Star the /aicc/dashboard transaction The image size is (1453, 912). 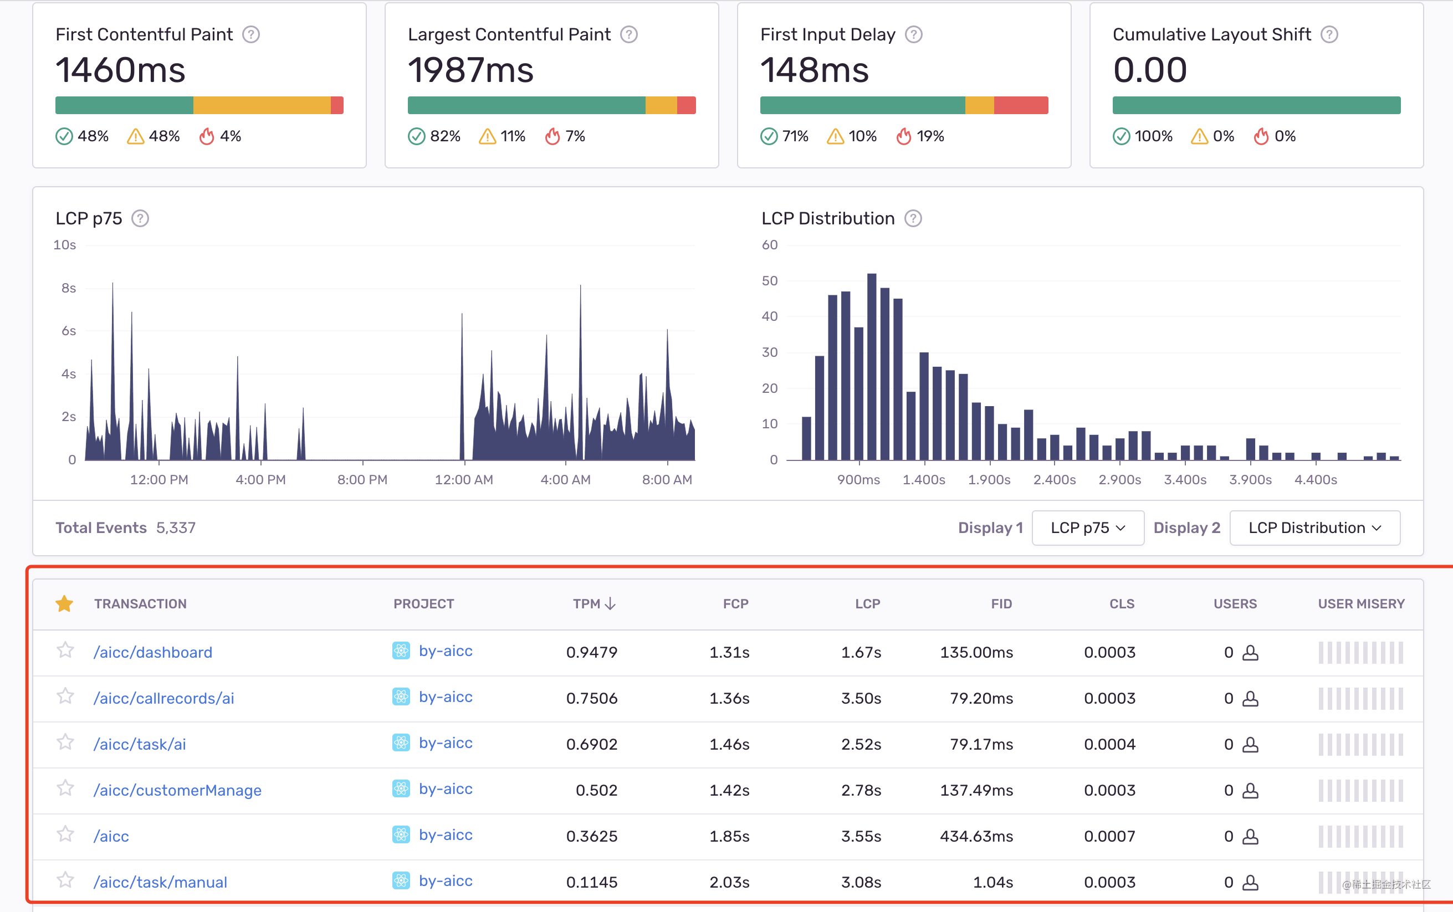pyautogui.click(x=65, y=650)
